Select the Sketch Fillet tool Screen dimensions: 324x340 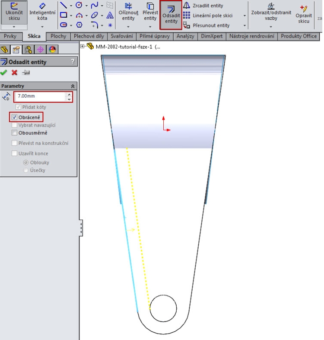click(x=95, y=25)
